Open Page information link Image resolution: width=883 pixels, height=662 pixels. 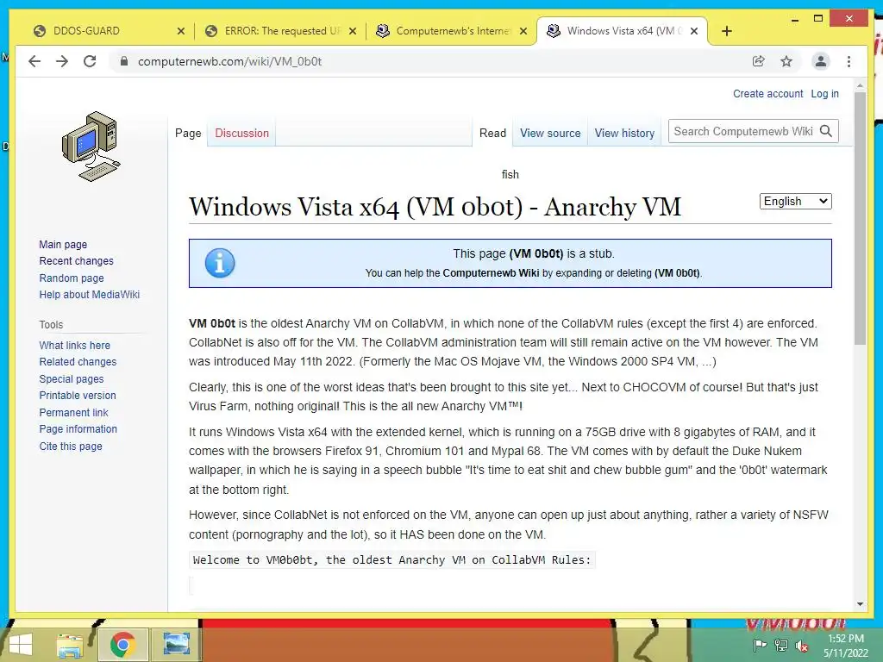pos(78,429)
